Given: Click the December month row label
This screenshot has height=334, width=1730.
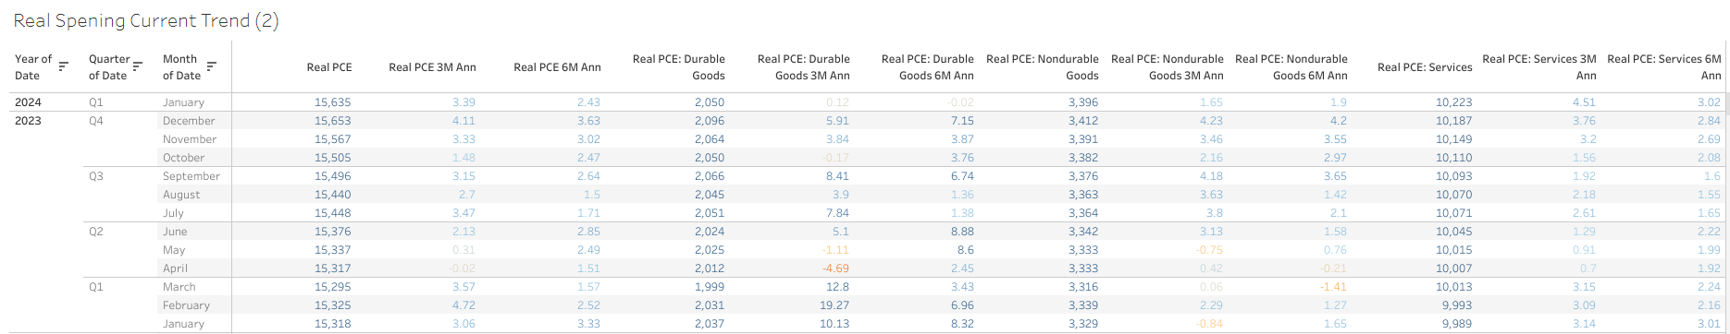Looking at the screenshot, I should tap(189, 121).
